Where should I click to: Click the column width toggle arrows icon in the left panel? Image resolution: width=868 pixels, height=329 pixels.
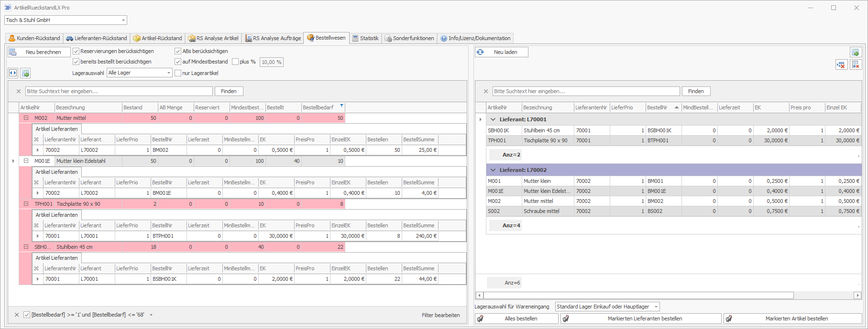(x=13, y=73)
